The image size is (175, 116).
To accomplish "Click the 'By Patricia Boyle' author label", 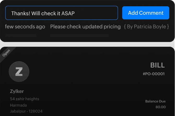I will coord(146,27).
